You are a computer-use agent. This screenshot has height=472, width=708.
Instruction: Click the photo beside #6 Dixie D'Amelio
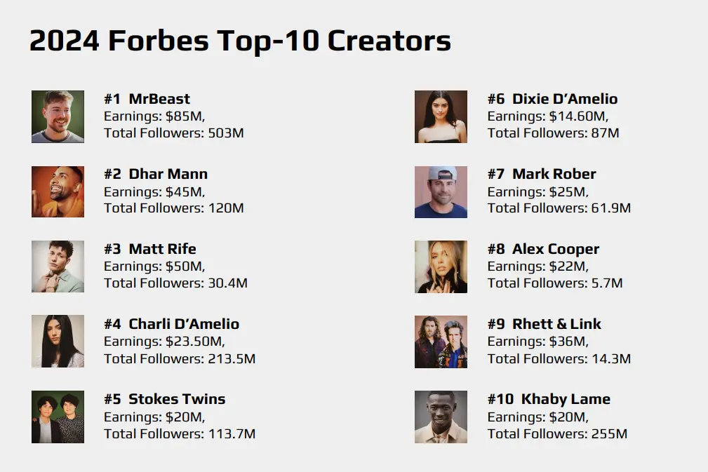pos(441,116)
